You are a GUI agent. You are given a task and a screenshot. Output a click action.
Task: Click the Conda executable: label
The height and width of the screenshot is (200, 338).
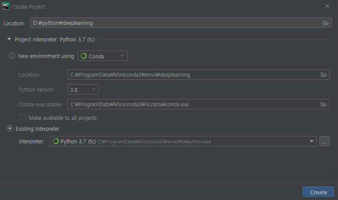click(x=40, y=105)
